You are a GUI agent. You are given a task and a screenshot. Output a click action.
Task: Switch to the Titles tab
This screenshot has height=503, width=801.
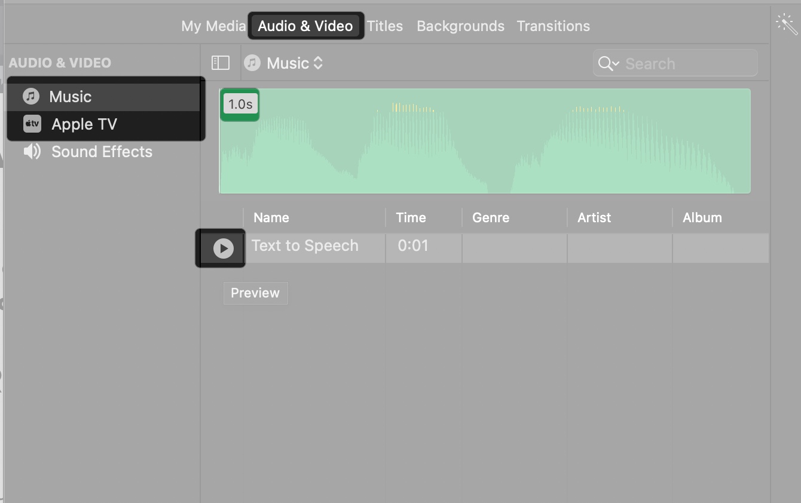point(384,26)
